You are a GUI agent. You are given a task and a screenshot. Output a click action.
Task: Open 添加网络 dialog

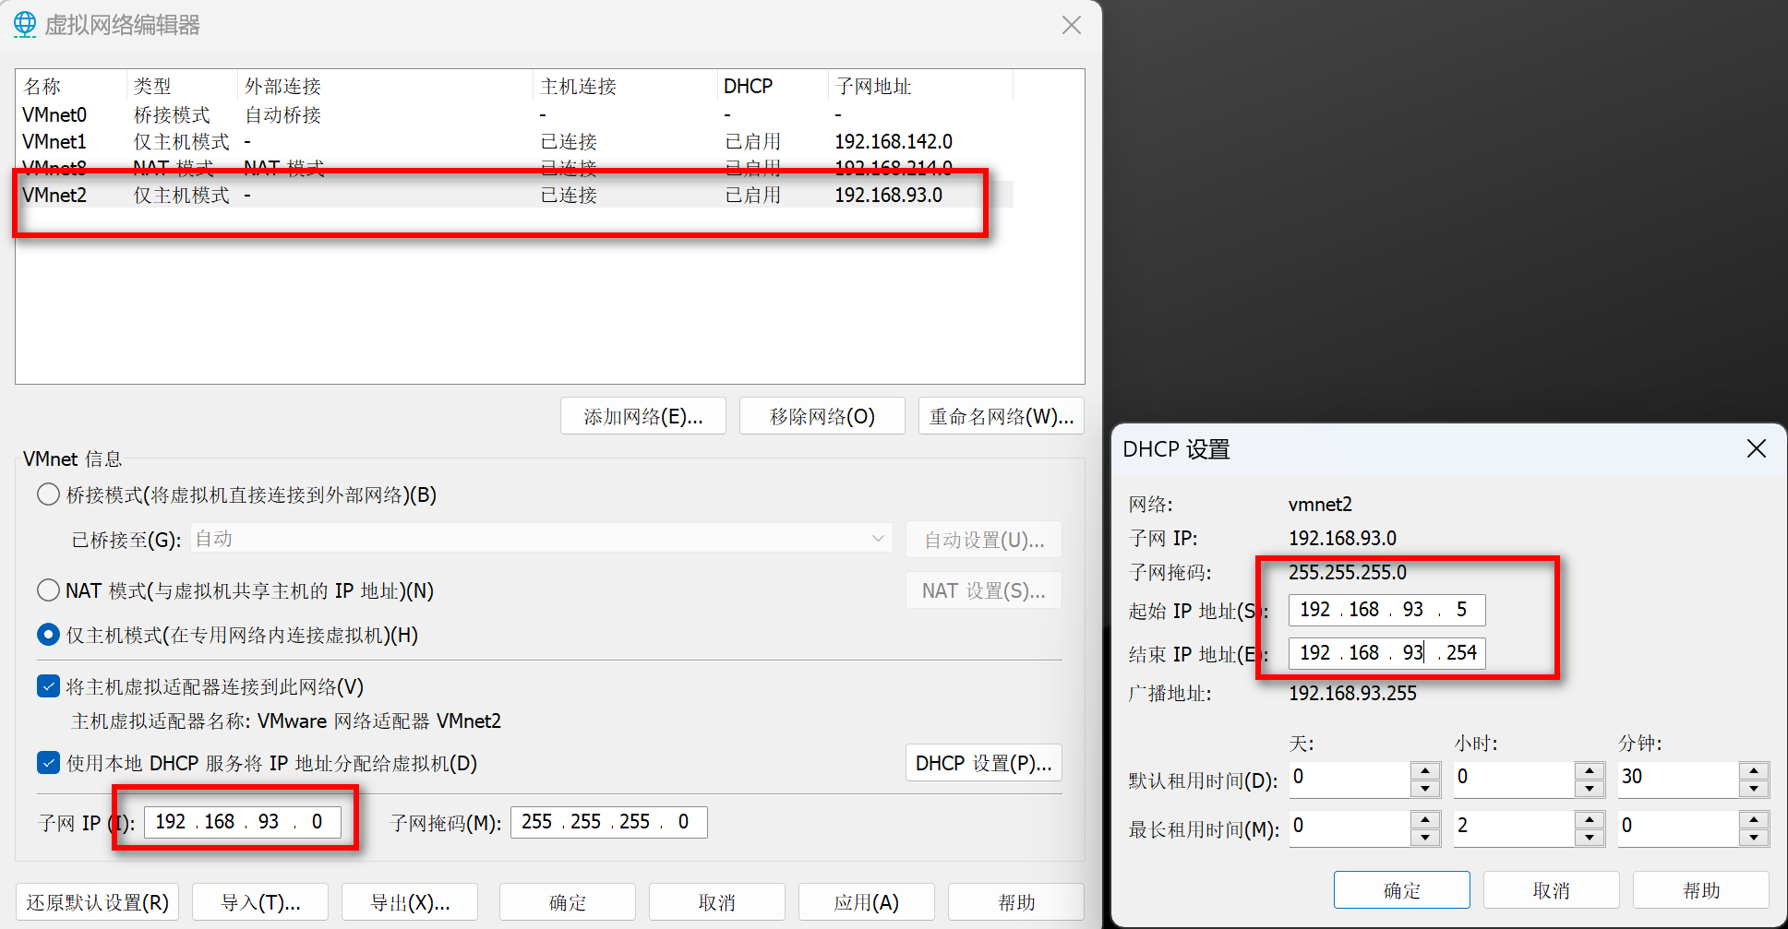(x=642, y=416)
